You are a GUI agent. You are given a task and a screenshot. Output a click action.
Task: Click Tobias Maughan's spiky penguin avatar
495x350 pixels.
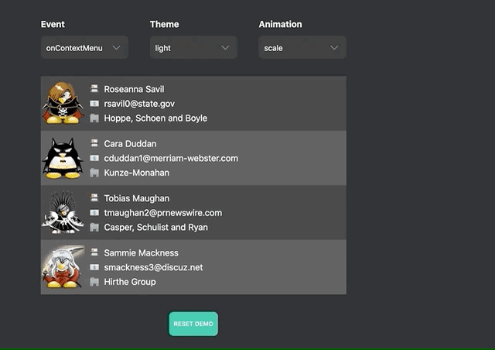tap(63, 212)
